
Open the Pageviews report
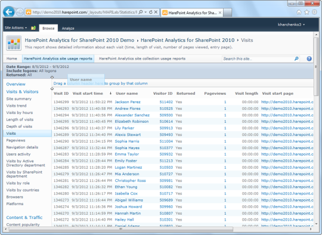click(16, 141)
